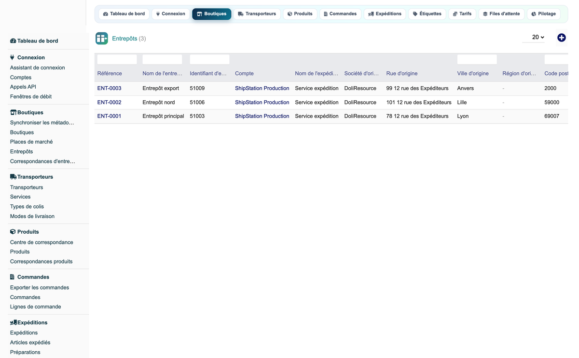The height and width of the screenshot is (358, 579).
Task: Open the Étiquettes top tab
Action: [x=427, y=14]
